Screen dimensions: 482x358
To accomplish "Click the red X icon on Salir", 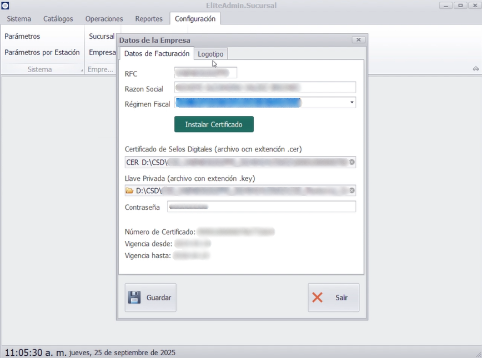I will pyautogui.click(x=318, y=298).
